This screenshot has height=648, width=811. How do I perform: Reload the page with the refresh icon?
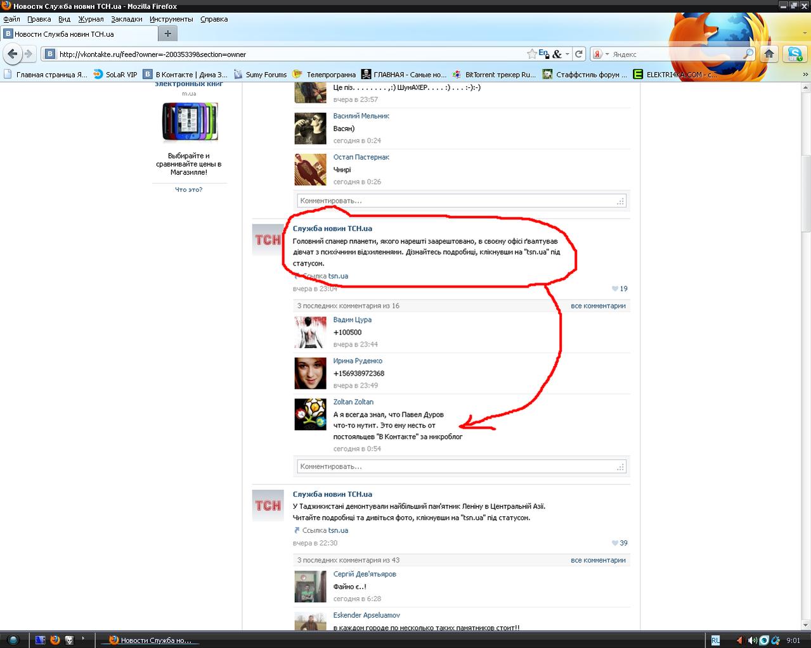579,54
